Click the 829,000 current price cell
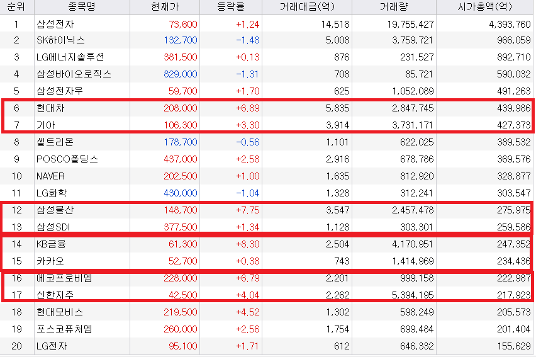Viewport: 536px width, 357px height. click(181, 74)
